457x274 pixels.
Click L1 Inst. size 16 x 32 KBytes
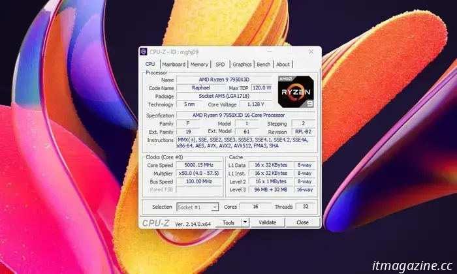click(x=271, y=173)
